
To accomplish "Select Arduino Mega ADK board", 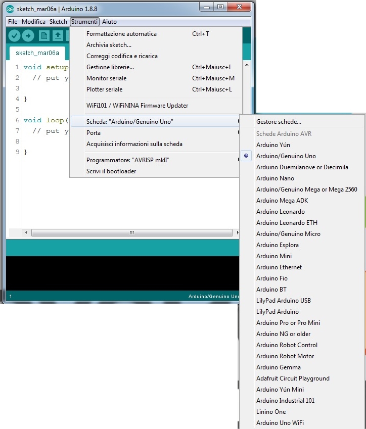I will coord(302,201).
